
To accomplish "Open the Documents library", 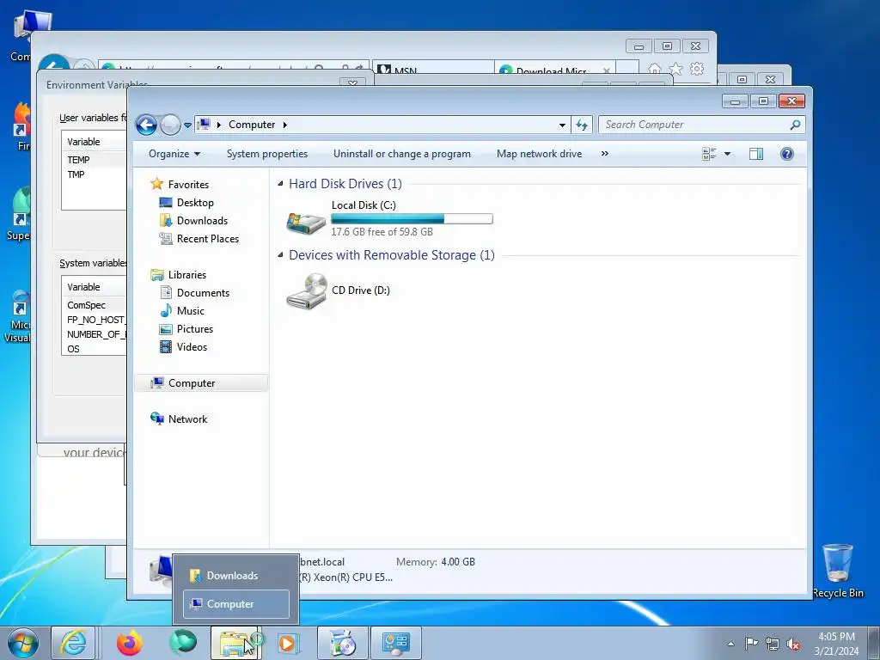I will point(203,292).
